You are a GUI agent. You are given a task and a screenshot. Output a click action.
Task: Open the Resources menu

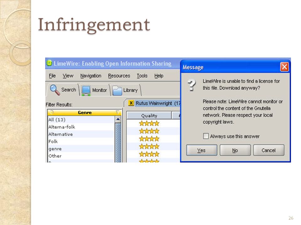(119, 76)
